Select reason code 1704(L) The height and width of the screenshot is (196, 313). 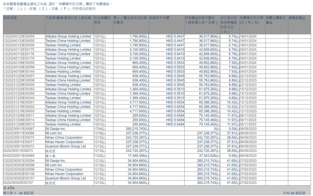point(100,129)
